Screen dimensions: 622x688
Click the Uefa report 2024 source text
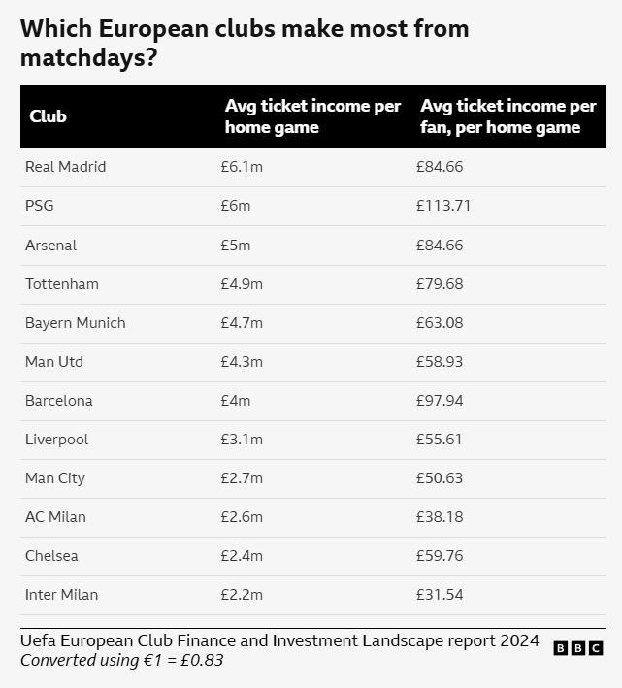pos(279,640)
